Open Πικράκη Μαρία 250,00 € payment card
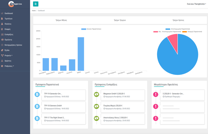 [123, 107]
